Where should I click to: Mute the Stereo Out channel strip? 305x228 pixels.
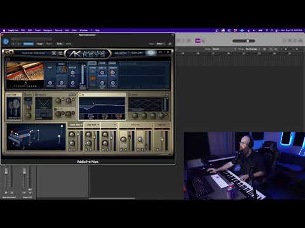[24, 193]
